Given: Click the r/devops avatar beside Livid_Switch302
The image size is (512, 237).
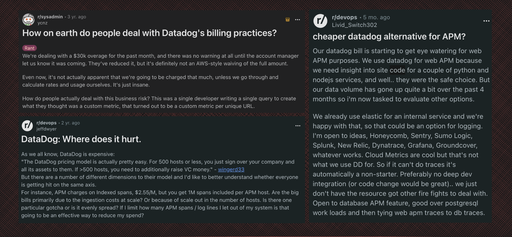Looking at the screenshot, I should click(320, 21).
